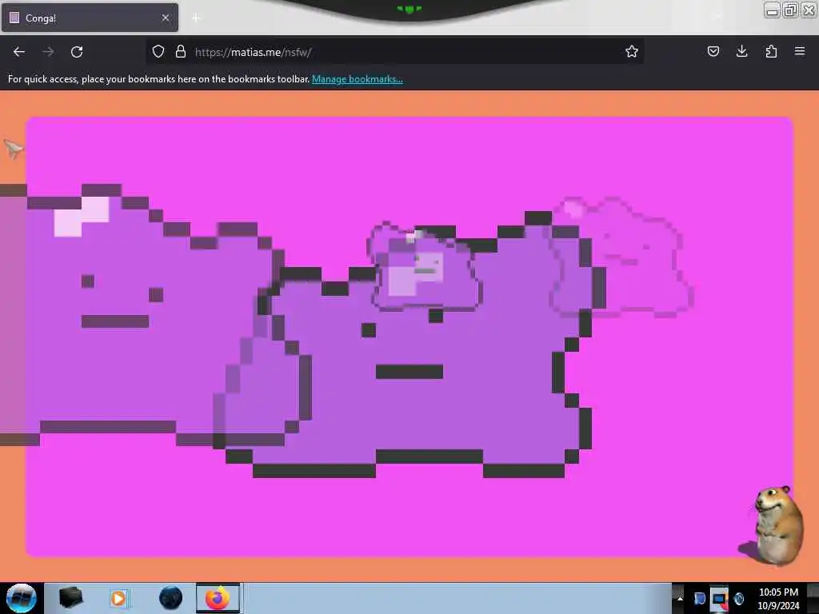Open the dark globe taskbar icon
This screenshot has height=614, width=819.
(x=171, y=598)
